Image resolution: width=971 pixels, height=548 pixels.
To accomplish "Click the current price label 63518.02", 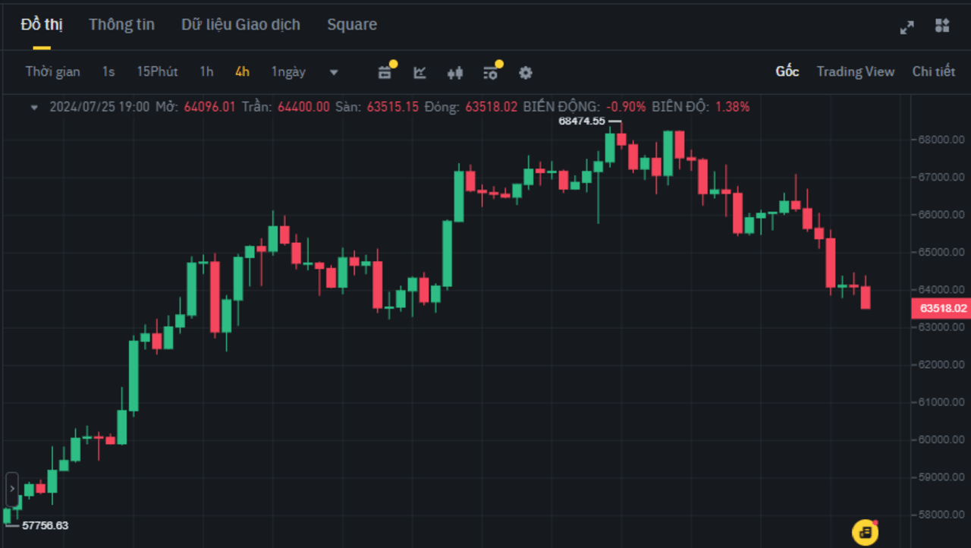I will pyautogui.click(x=941, y=308).
